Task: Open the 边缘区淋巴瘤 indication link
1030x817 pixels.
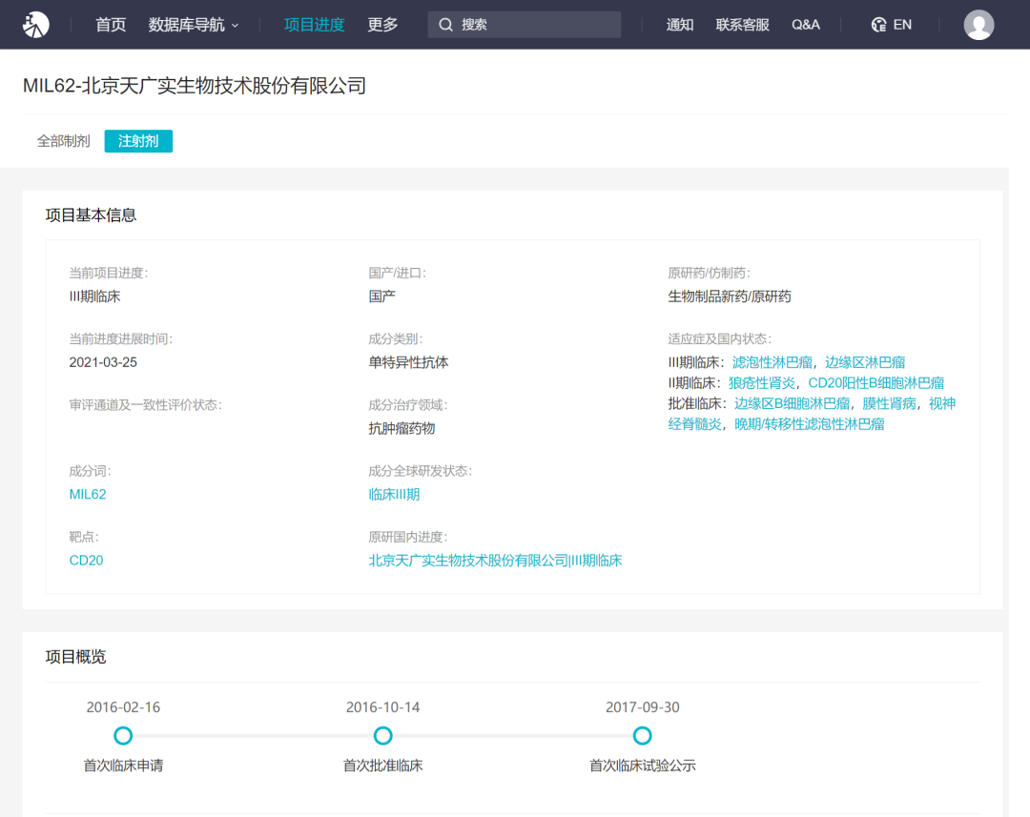Action: tap(864, 362)
